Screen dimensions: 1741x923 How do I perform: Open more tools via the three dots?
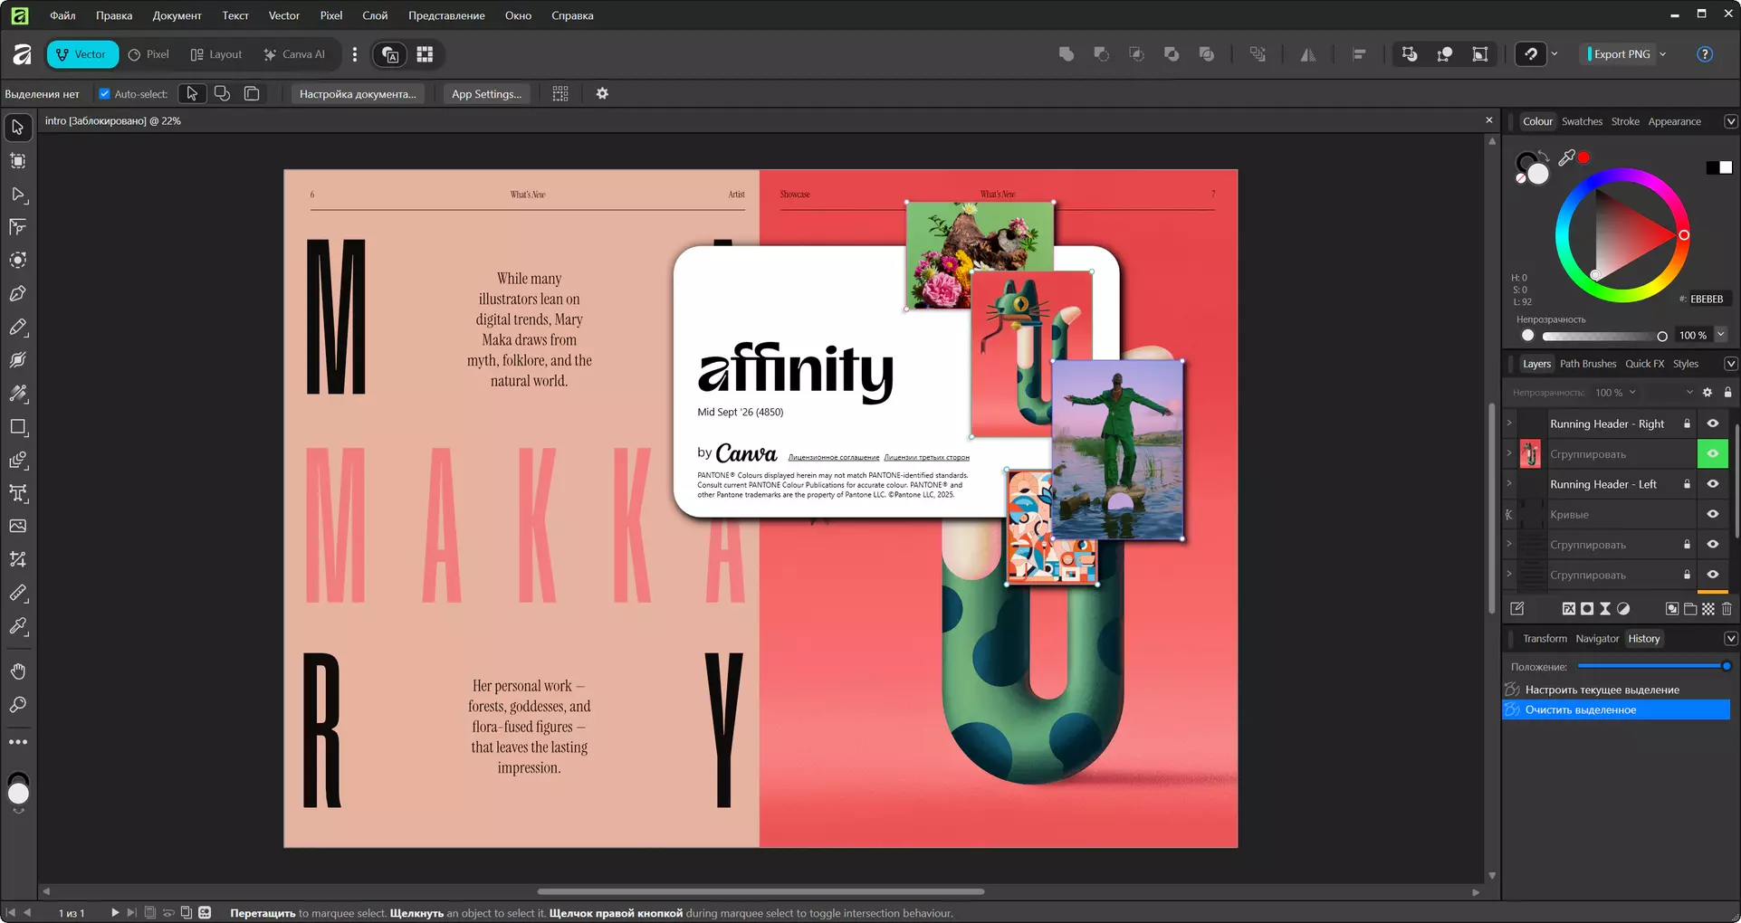tap(18, 742)
